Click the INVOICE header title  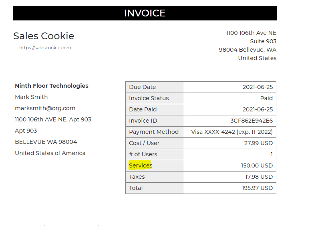pos(145,13)
